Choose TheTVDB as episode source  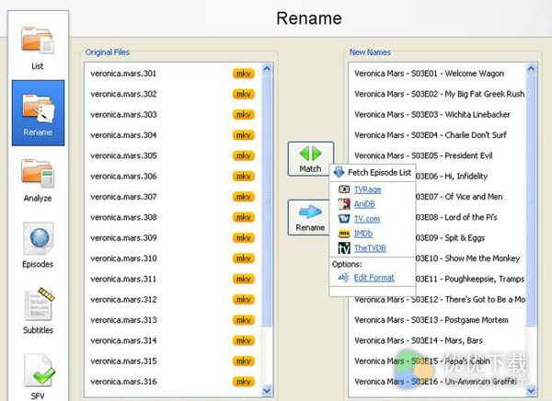[x=370, y=248]
